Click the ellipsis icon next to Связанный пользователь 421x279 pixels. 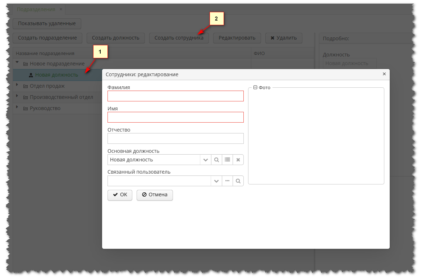pos(227,180)
